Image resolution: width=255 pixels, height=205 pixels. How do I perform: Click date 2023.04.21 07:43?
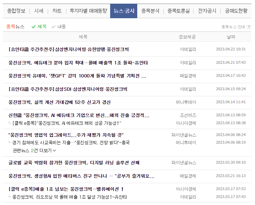tap(231, 63)
